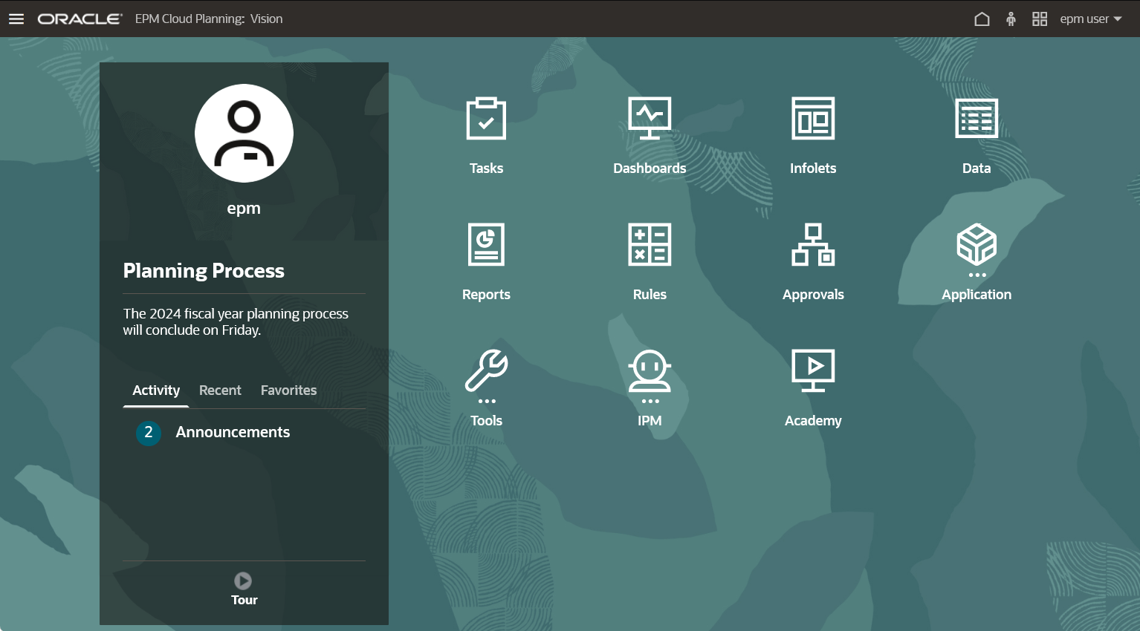Open the Academy card
Screen dimensions: 1140x631
(x=813, y=386)
